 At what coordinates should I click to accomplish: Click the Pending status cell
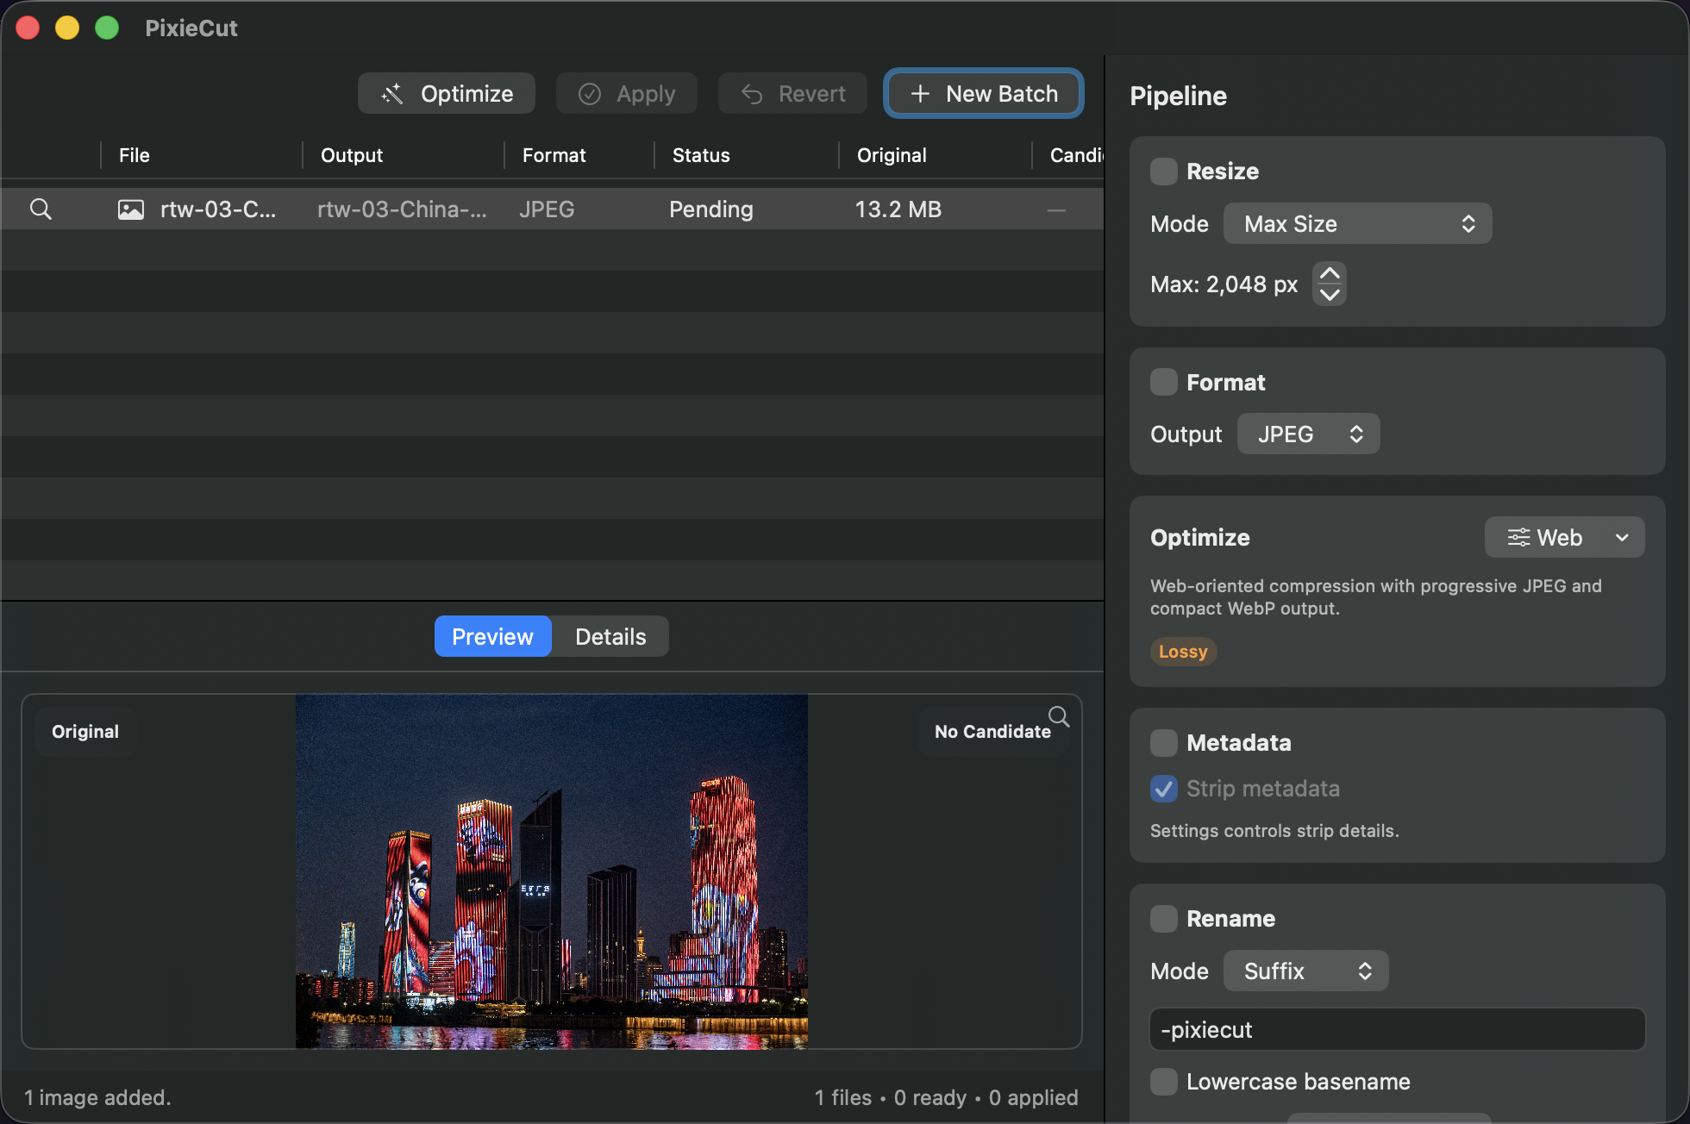coord(711,209)
